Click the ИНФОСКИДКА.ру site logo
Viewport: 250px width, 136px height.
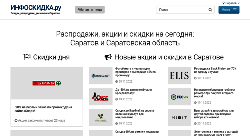tap(36, 8)
